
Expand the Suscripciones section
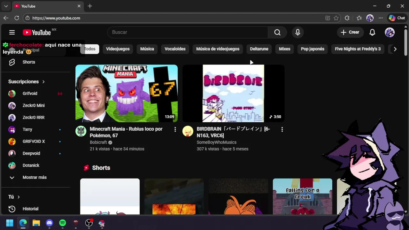(27, 81)
